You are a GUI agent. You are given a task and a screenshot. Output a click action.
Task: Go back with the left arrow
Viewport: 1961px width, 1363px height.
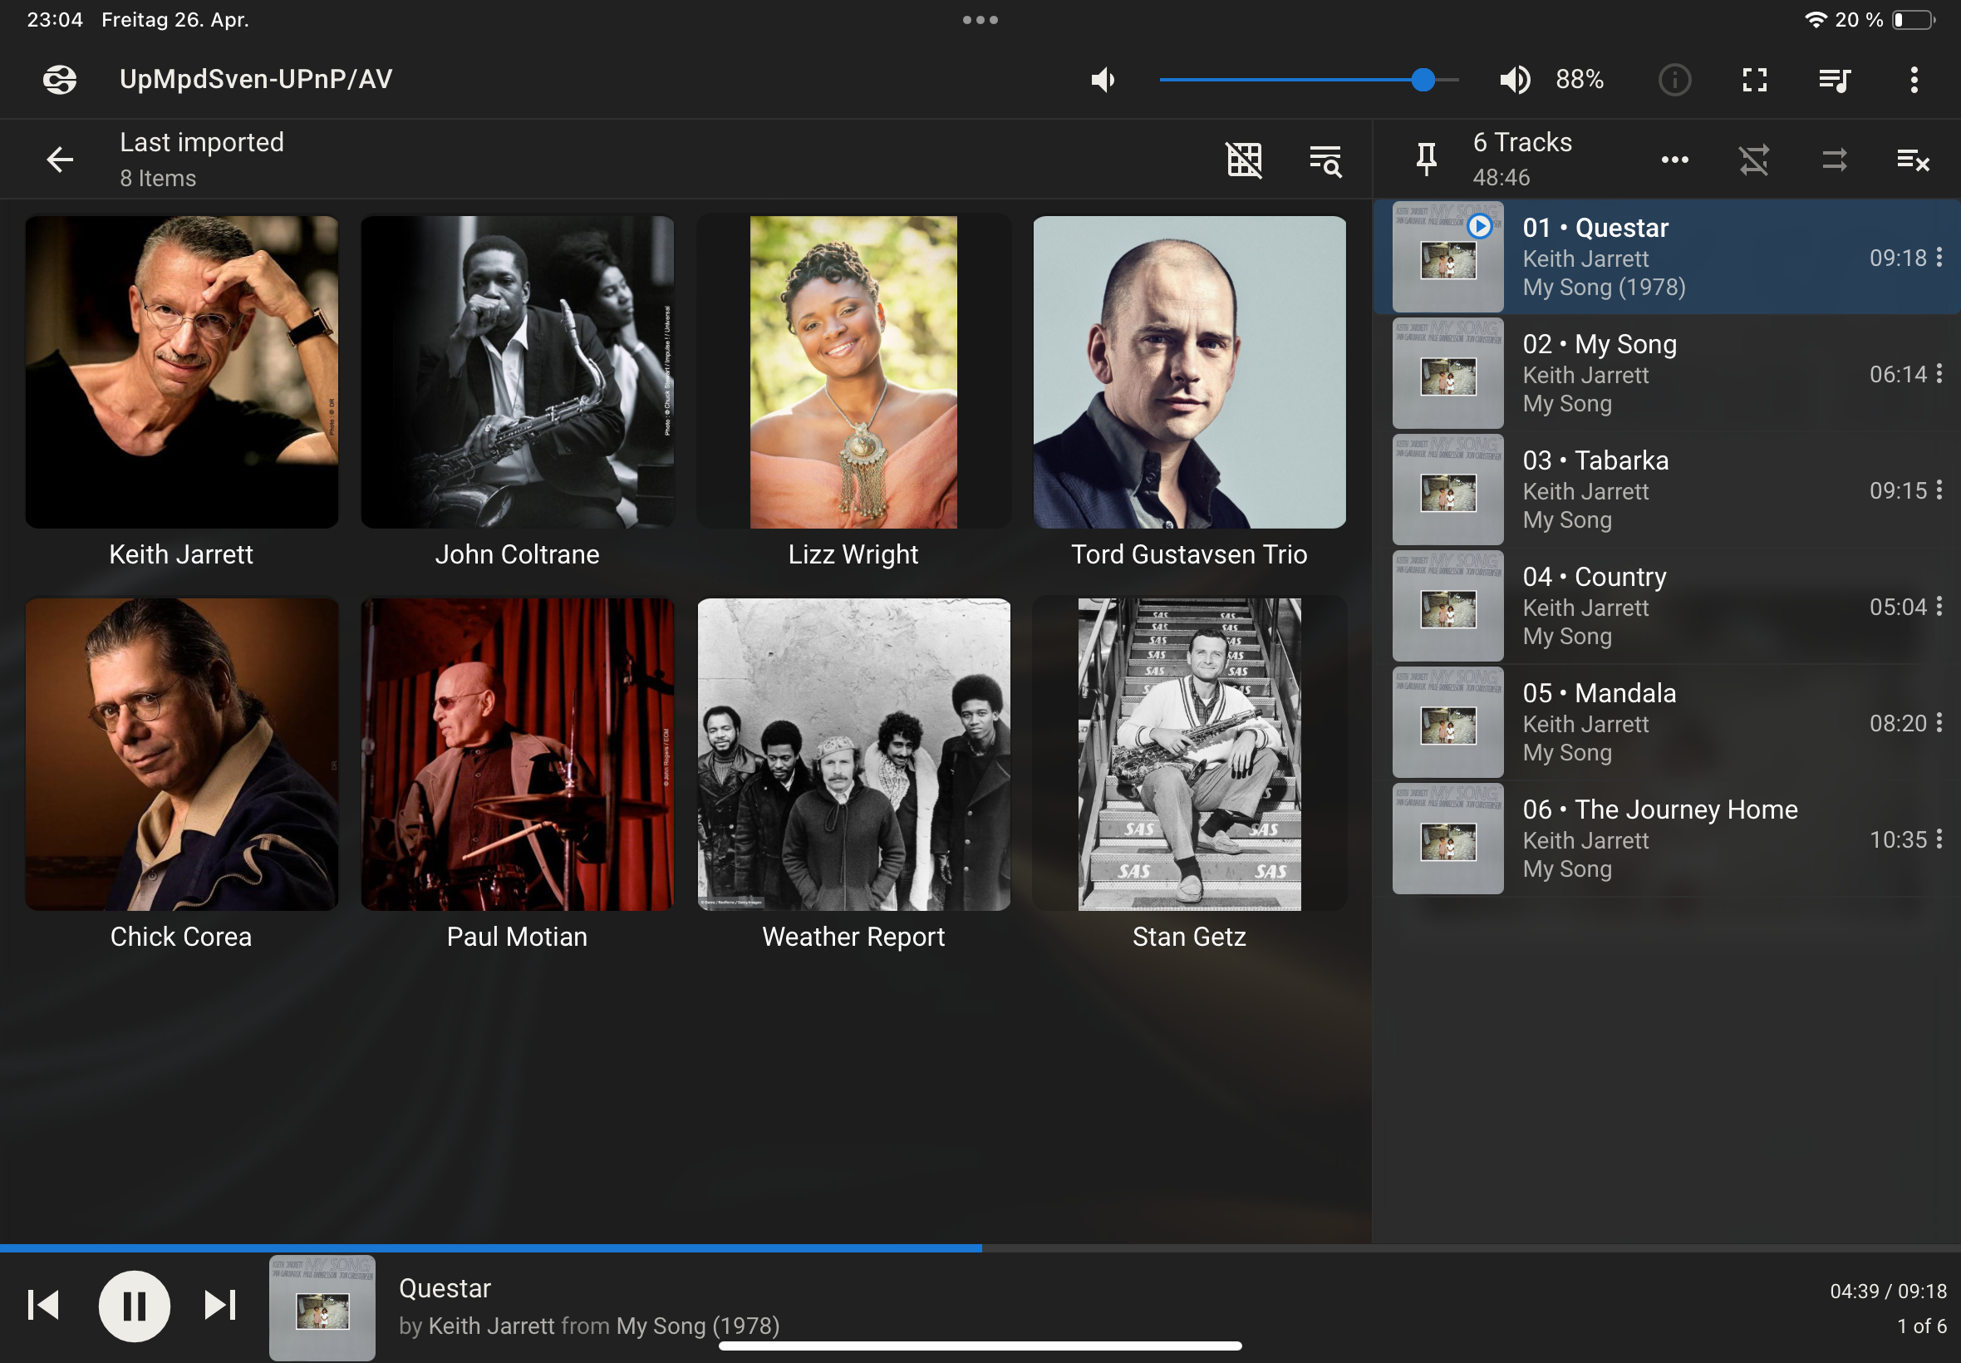pyautogui.click(x=60, y=159)
